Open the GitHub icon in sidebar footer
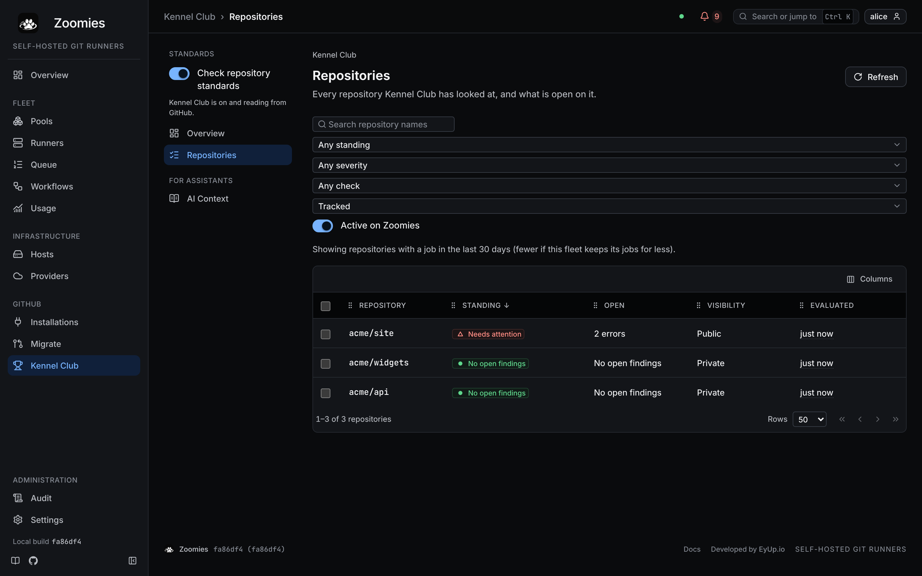 click(34, 560)
